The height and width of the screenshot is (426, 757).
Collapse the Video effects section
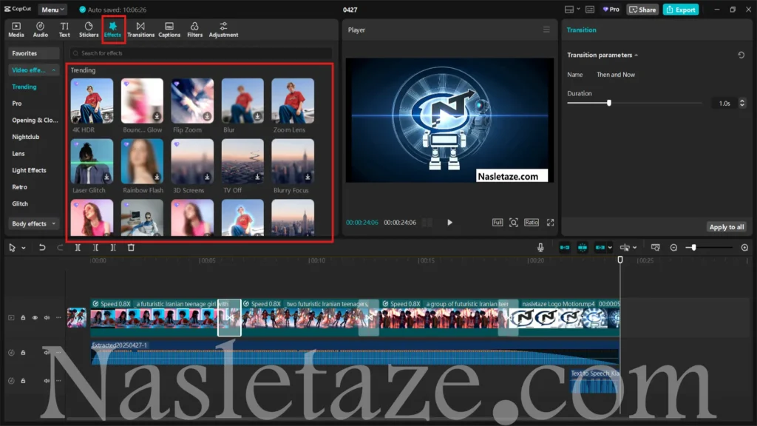coord(33,70)
